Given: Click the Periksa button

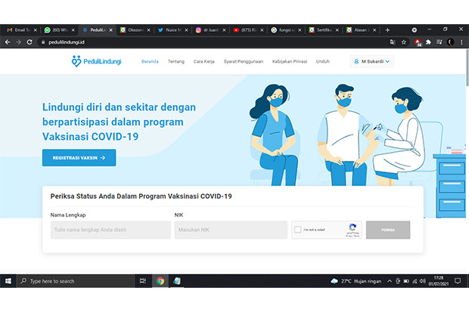Looking at the screenshot, I should click(x=388, y=230).
